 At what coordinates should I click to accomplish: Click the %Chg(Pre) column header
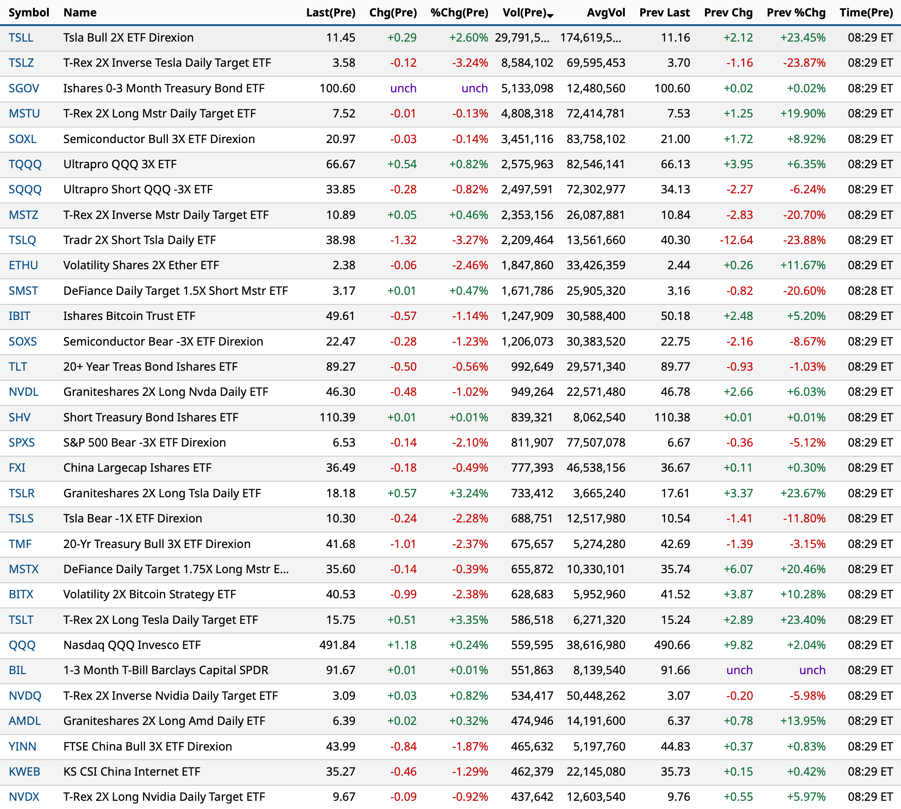[x=459, y=13]
